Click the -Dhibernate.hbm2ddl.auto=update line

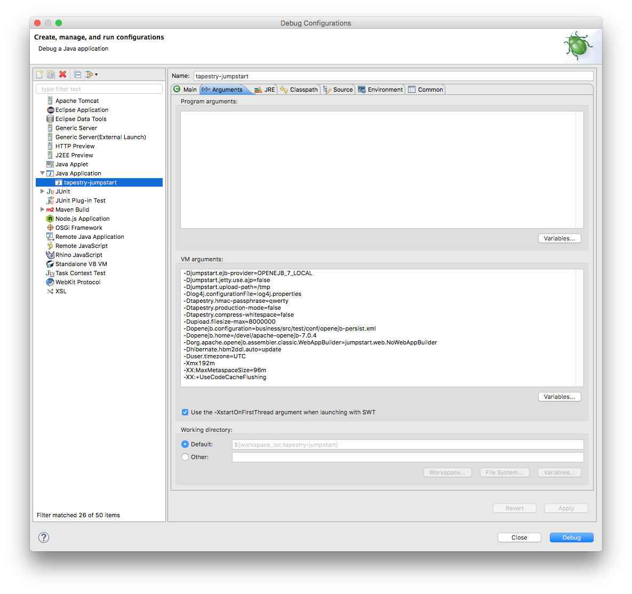[232, 349]
